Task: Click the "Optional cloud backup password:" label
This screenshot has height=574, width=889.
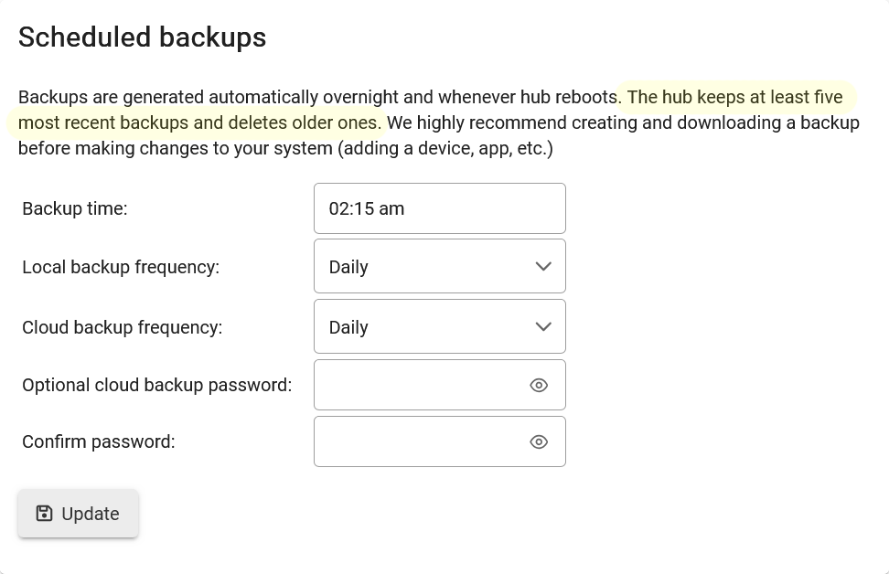Action: [157, 385]
